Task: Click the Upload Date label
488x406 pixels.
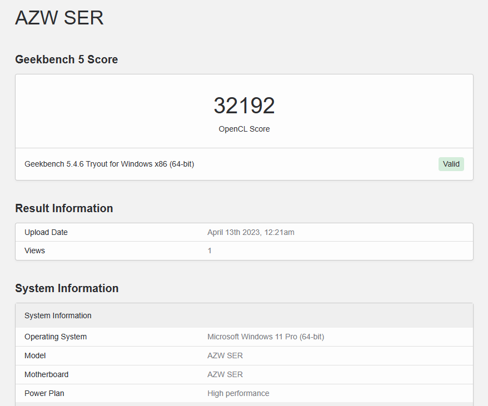Action: tap(46, 232)
